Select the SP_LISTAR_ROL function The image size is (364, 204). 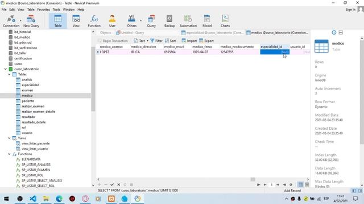(32, 175)
